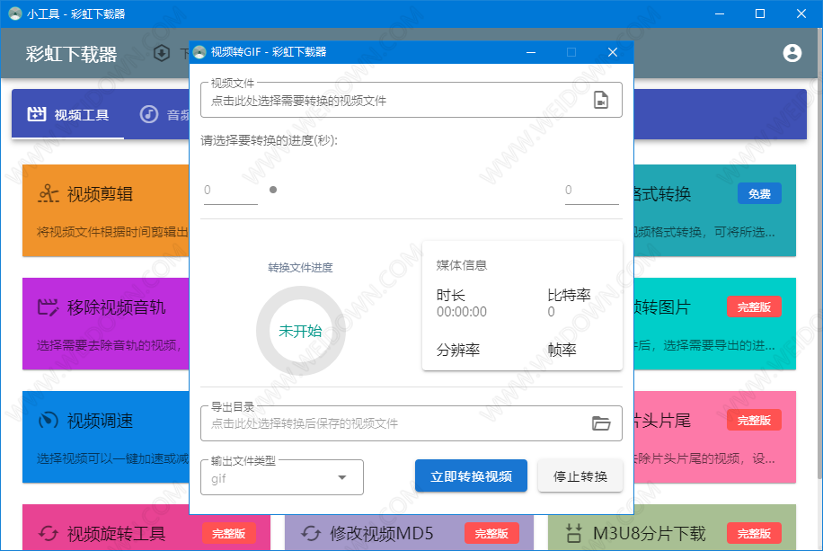This screenshot has height=551, width=823.
Task: Close the 视频转GIF dialog
Action: 612,52
